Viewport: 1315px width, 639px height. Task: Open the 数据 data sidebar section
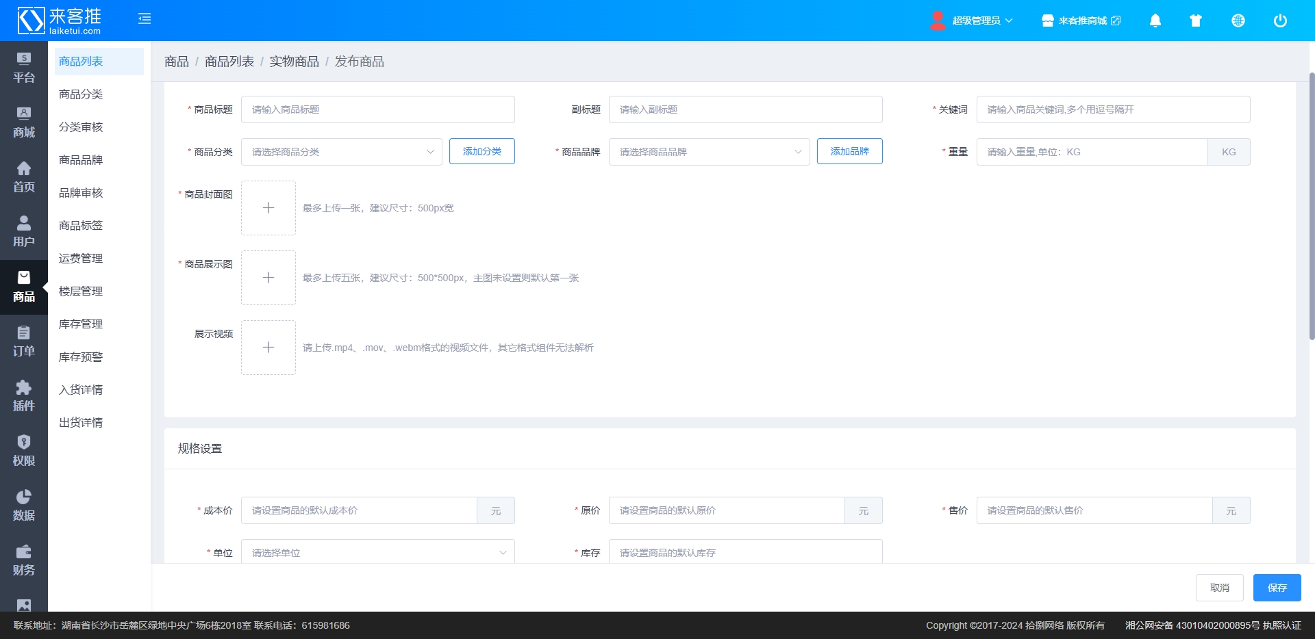(24, 506)
